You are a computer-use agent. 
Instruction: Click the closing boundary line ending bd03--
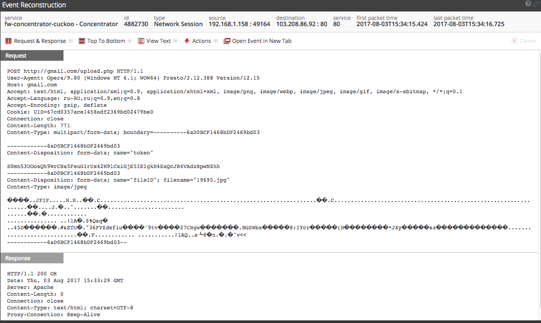(67, 242)
